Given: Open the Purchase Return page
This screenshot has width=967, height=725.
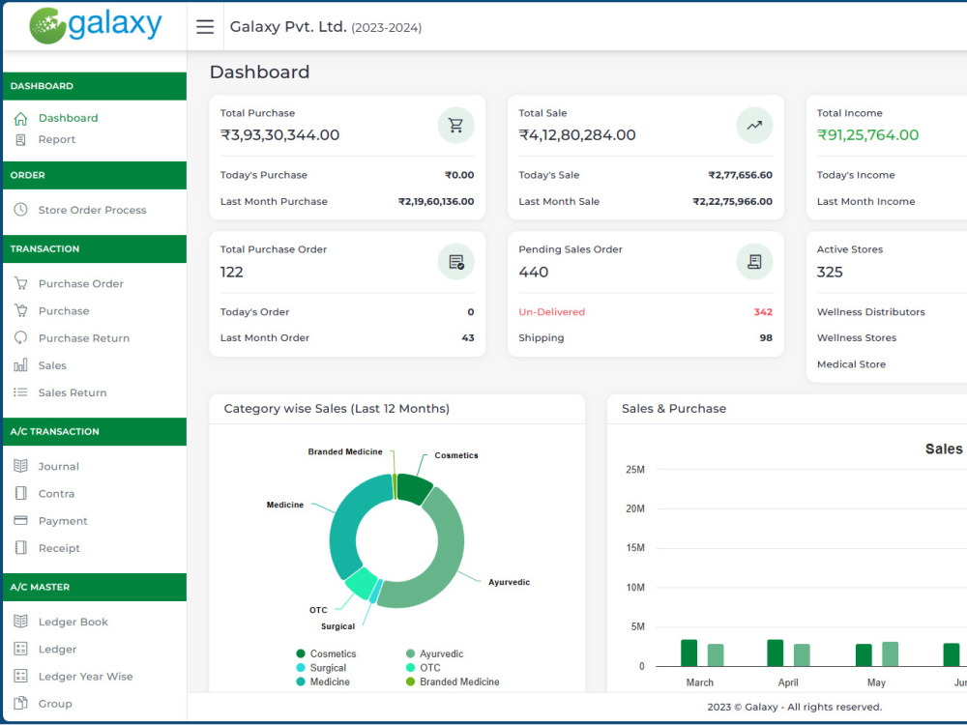Looking at the screenshot, I should [84, 338].
